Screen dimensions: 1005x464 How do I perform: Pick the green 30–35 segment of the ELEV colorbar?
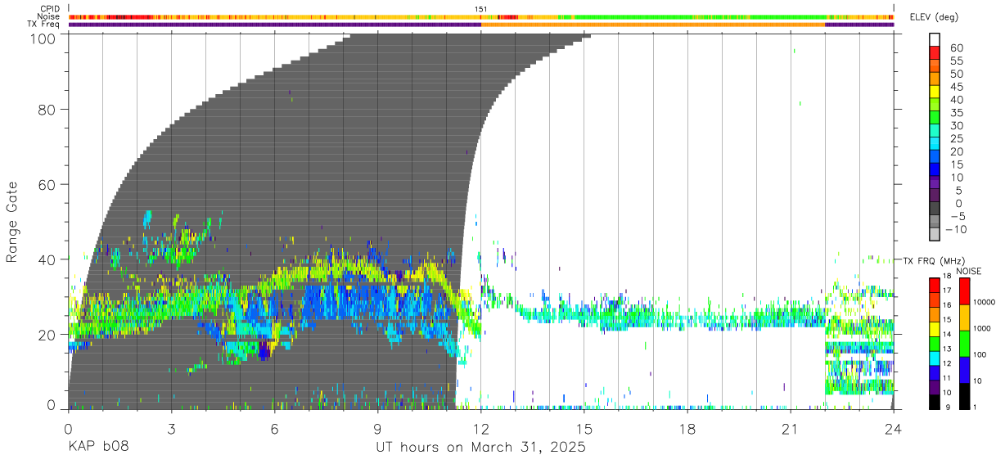tap(935, 119)
